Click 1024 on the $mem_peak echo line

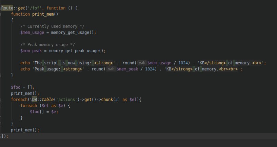coord(150,69)
